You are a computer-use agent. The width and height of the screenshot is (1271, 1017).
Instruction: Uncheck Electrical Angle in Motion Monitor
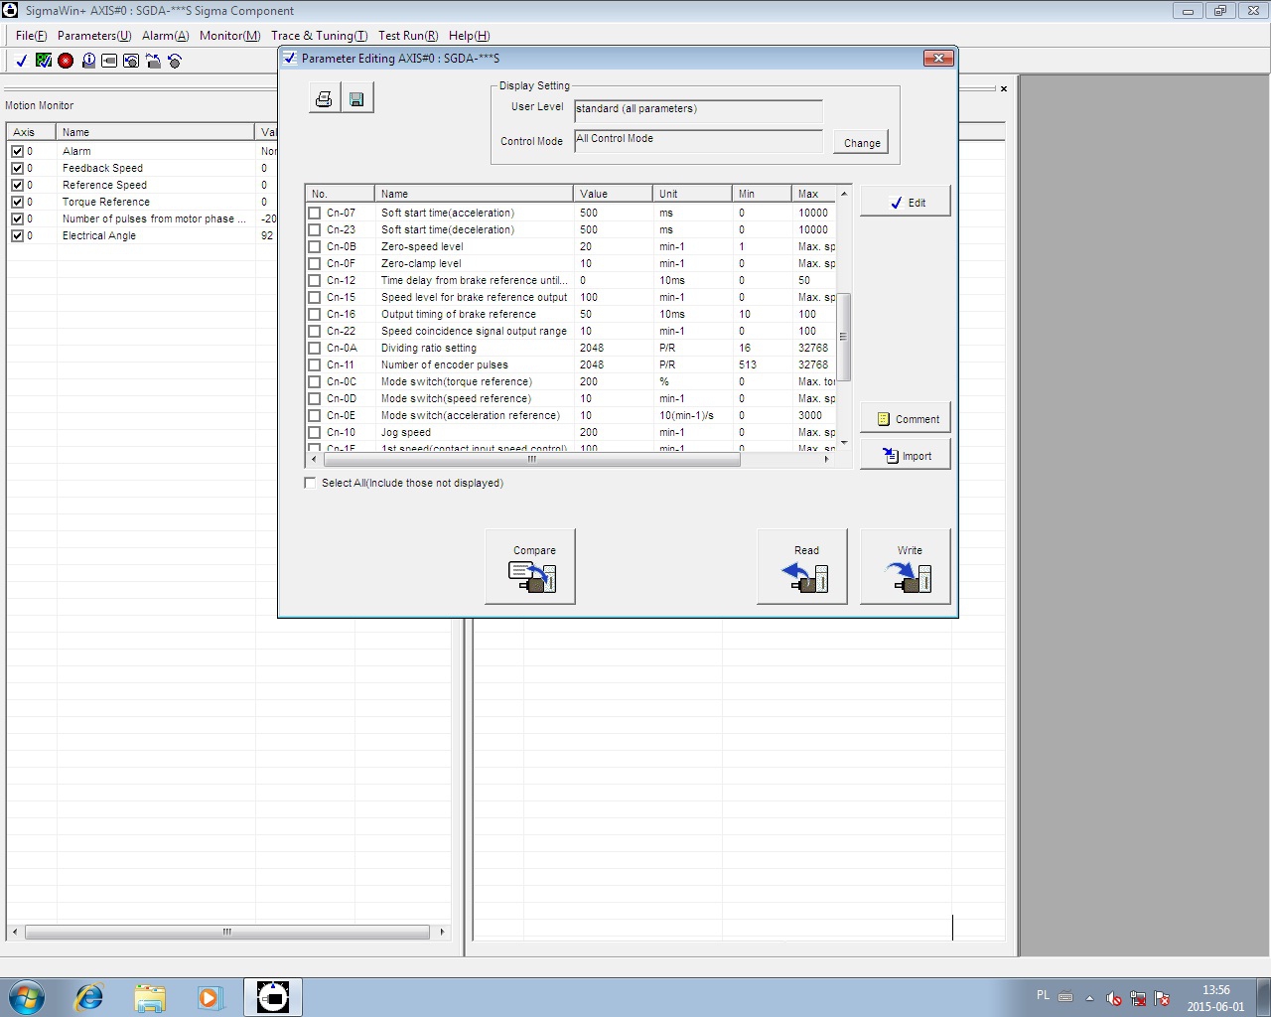click(17, 235)
